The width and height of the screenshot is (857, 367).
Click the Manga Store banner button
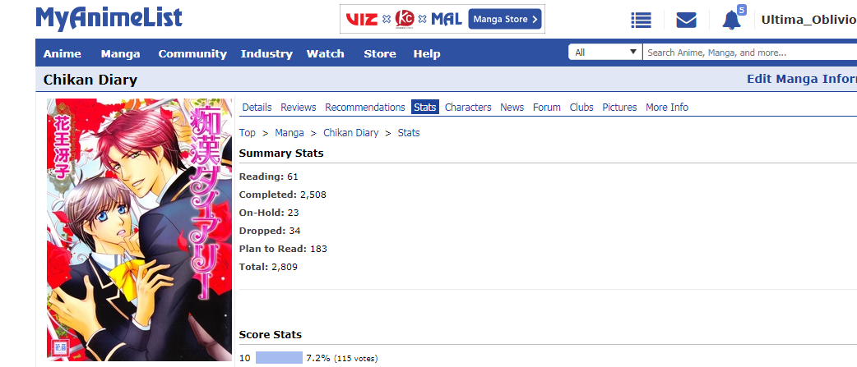click(x=504, y=19)
